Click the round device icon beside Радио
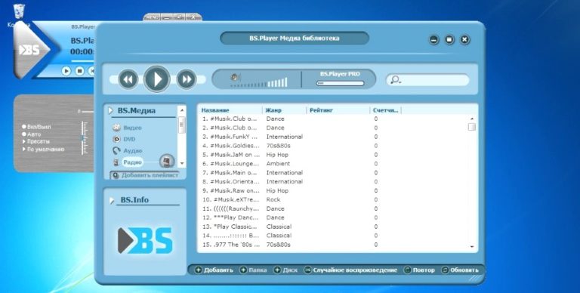The image size is (580, 293). coord(167,162)
